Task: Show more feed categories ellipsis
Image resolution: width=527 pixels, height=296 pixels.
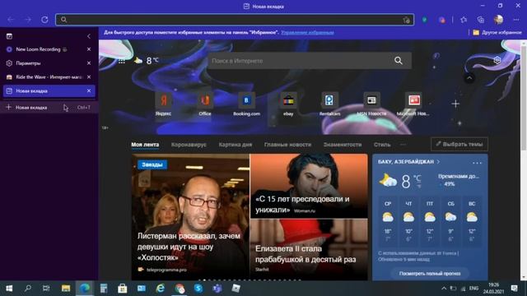Action: (403, 145)
